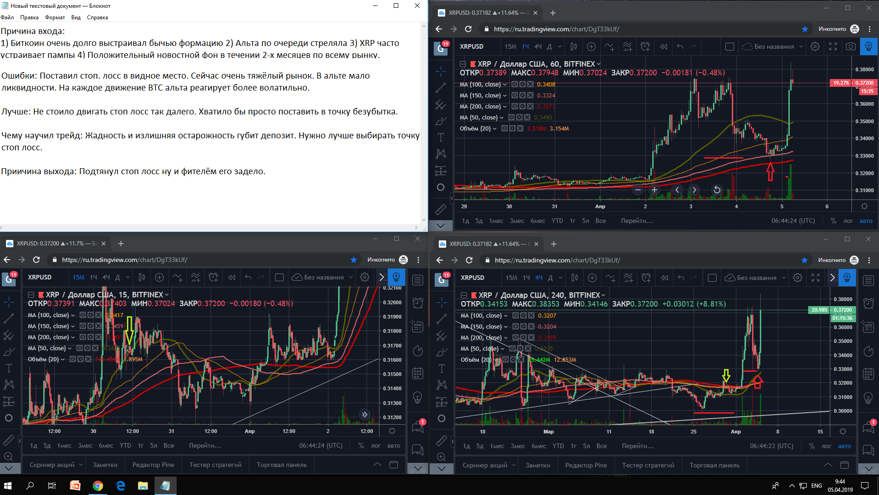The width and height of the screenshot is (879, 495).
Task: Expand the MA (150, close) chevron in the 15-minute chart
Action: (x=73, y=326)
